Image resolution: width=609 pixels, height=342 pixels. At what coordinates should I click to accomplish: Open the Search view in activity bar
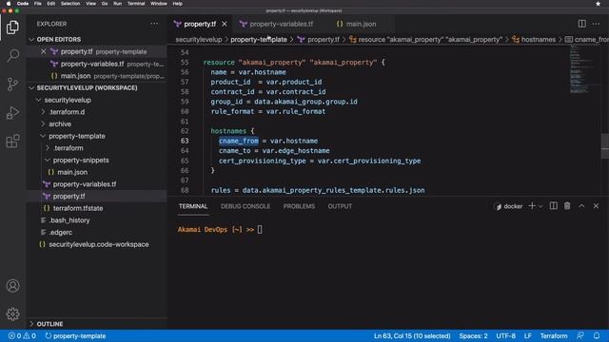coord(12,55)
